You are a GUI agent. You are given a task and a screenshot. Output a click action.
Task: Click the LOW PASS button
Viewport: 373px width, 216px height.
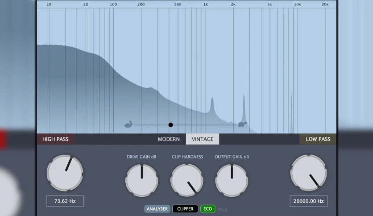318,139
